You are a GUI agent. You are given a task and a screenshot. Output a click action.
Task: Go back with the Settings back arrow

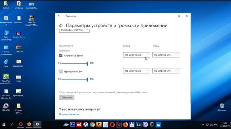click(x=59, y=16)
